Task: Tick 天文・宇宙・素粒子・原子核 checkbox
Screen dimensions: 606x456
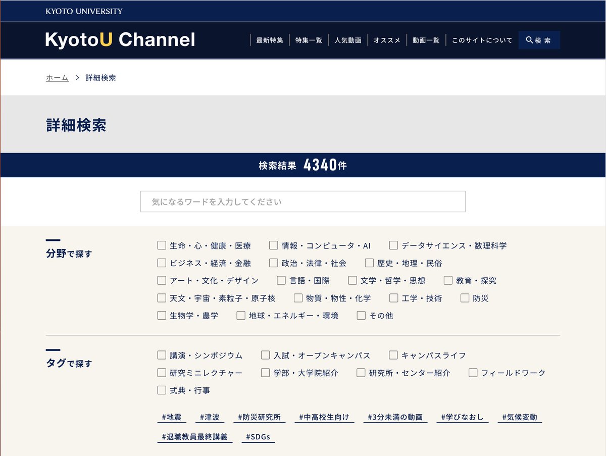Action: (162, 298)
